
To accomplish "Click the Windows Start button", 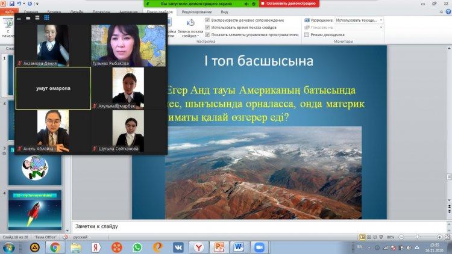I will pyautogui.click(x=9, y=247).
